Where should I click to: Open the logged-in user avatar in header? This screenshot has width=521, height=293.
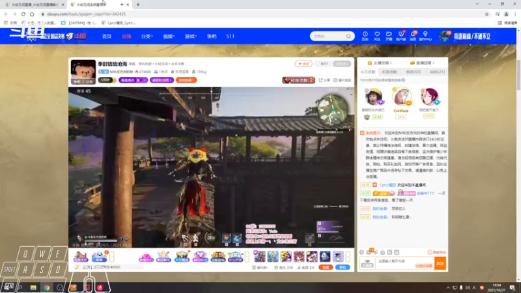tap(444, 36)
